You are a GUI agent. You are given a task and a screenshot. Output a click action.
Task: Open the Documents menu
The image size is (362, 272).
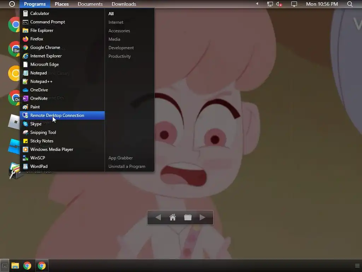tap(90, 4)
